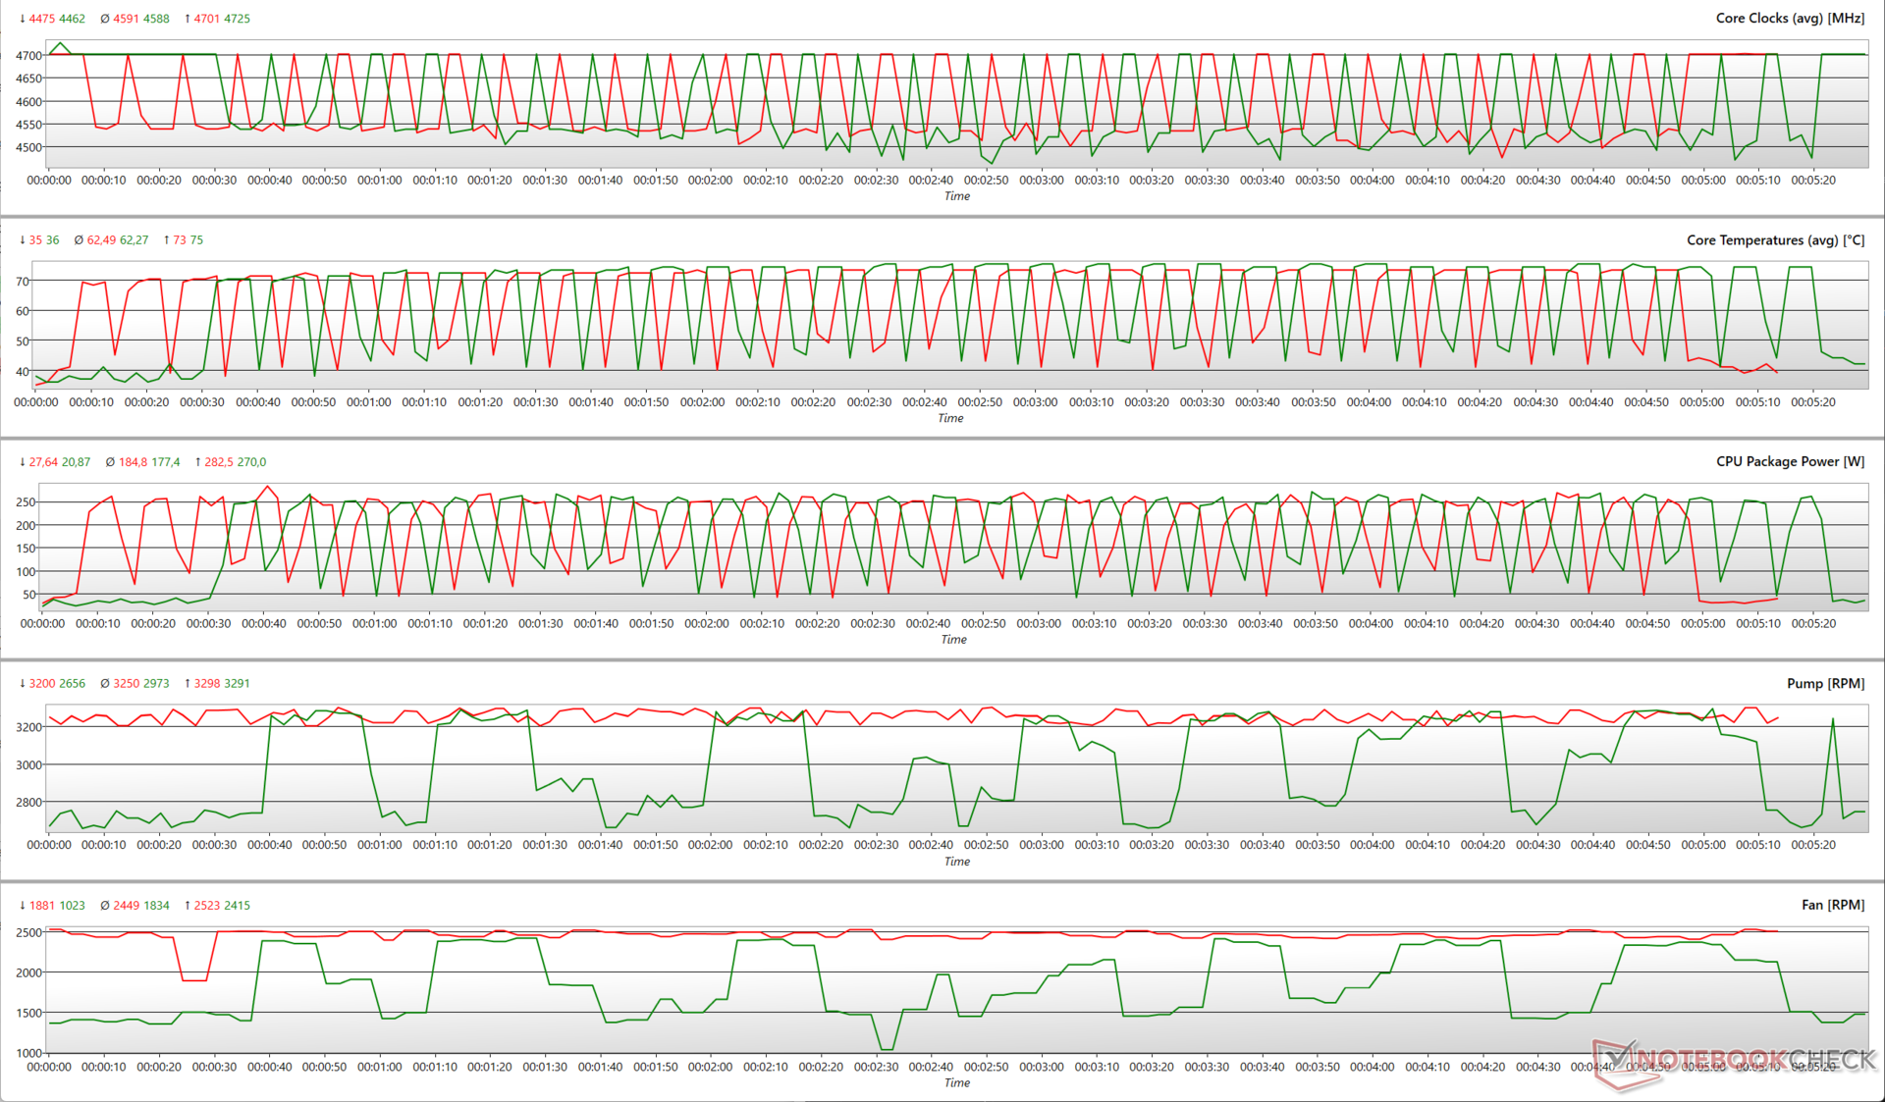1885x1102 pixels.
Task: Click the 2500 label on Fan y-axis
Action: coord(28,933)
